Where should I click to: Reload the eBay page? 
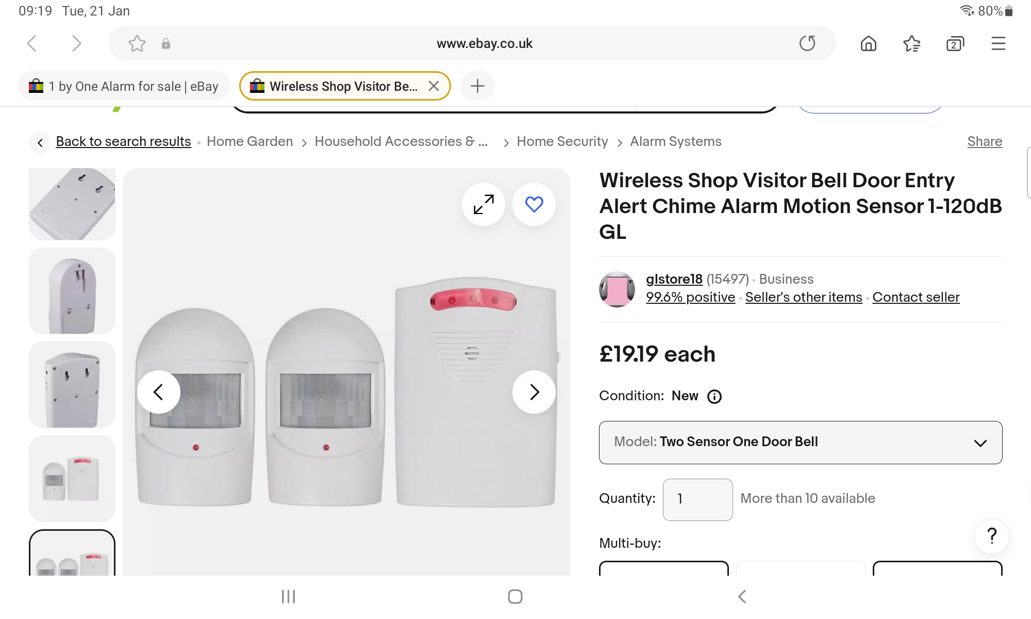[x=807, y=43]
